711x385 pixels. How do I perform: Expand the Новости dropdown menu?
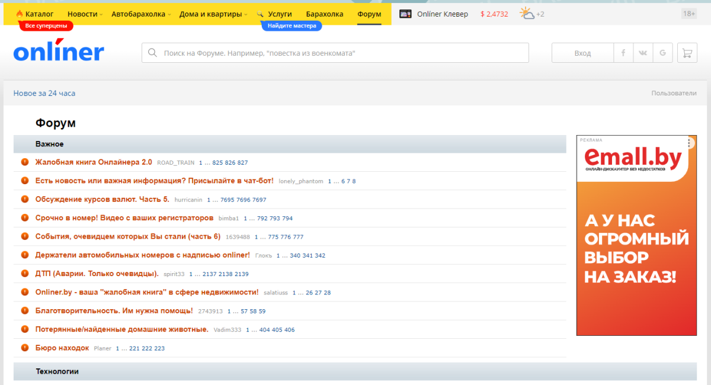click(85, 14)
